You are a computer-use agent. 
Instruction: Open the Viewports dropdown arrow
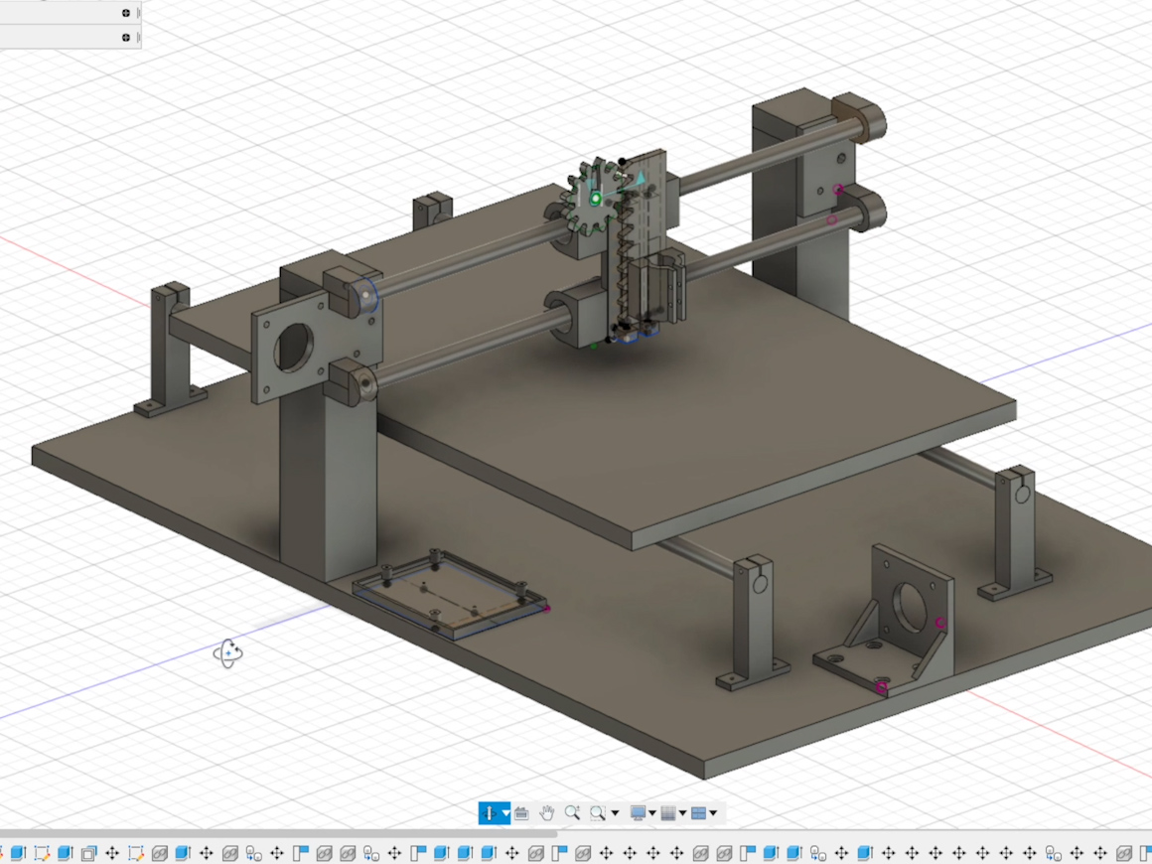tap(713, 813)
